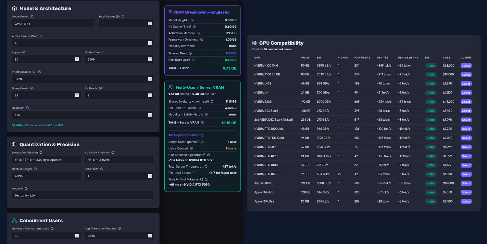Click the VRAM column header in GPU table

(305, 58)
